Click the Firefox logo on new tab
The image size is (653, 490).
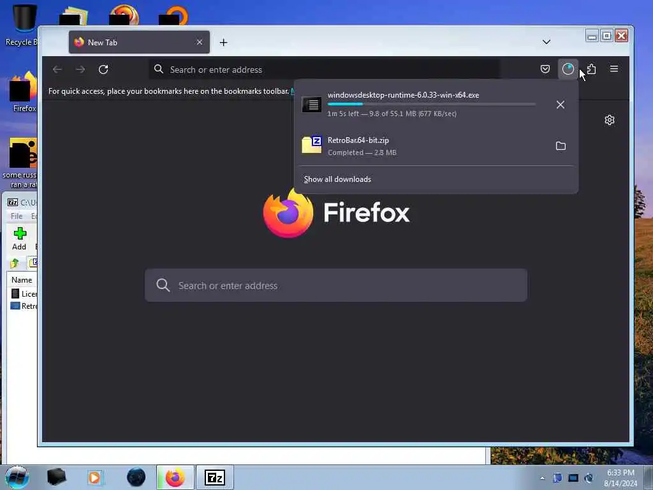288,212
